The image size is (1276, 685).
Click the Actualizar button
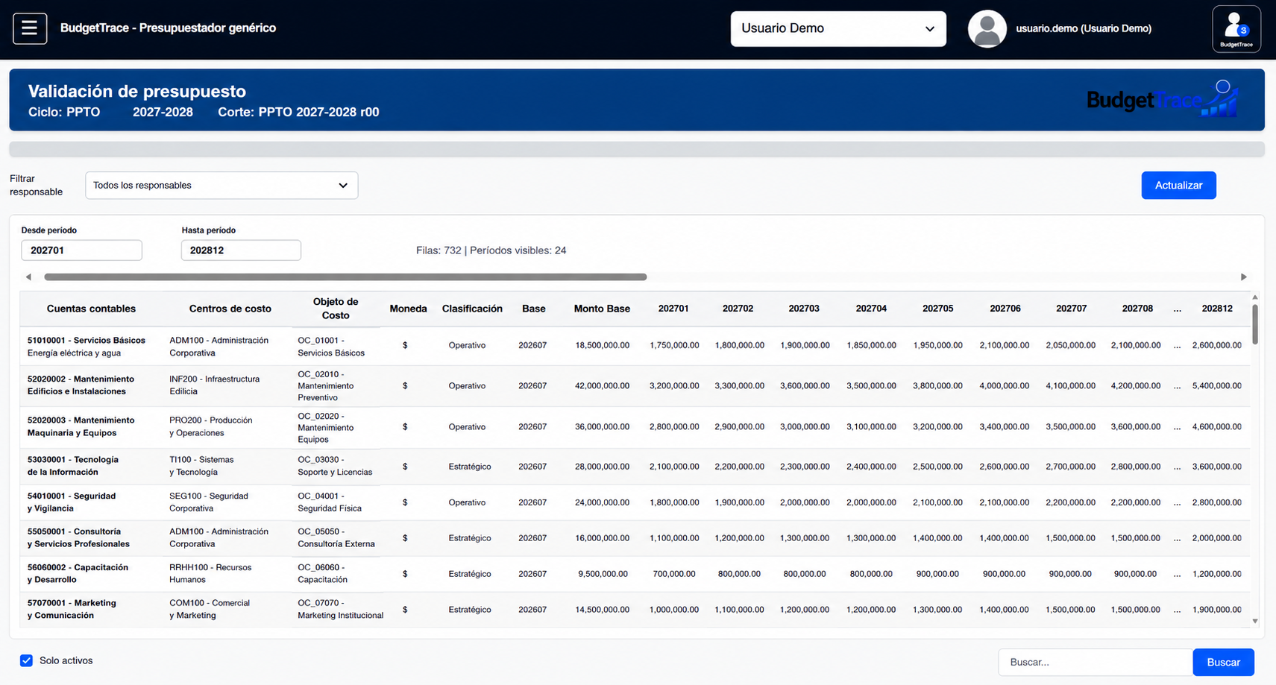point(1178,186)
